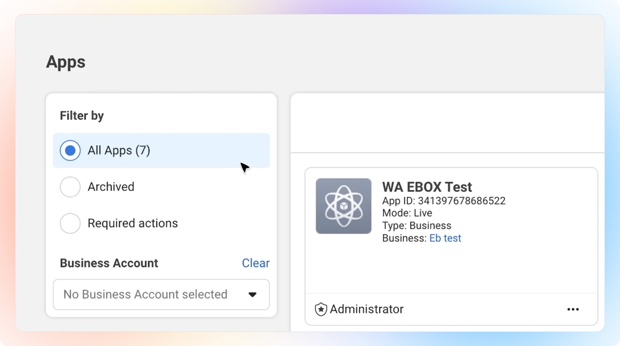Click the WA EBOX Test app title
Screen dimensions: 620x346
(427, 187)
